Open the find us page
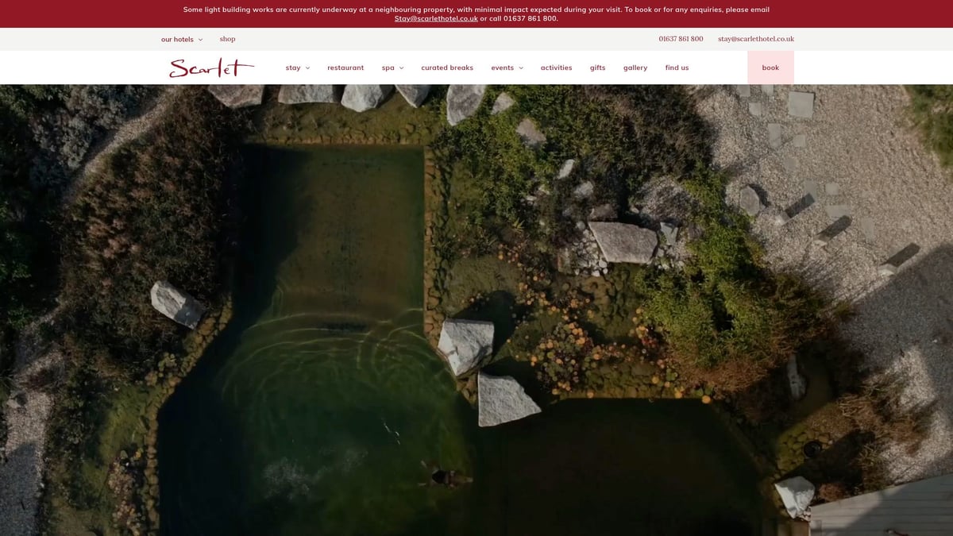 (677, 68)
